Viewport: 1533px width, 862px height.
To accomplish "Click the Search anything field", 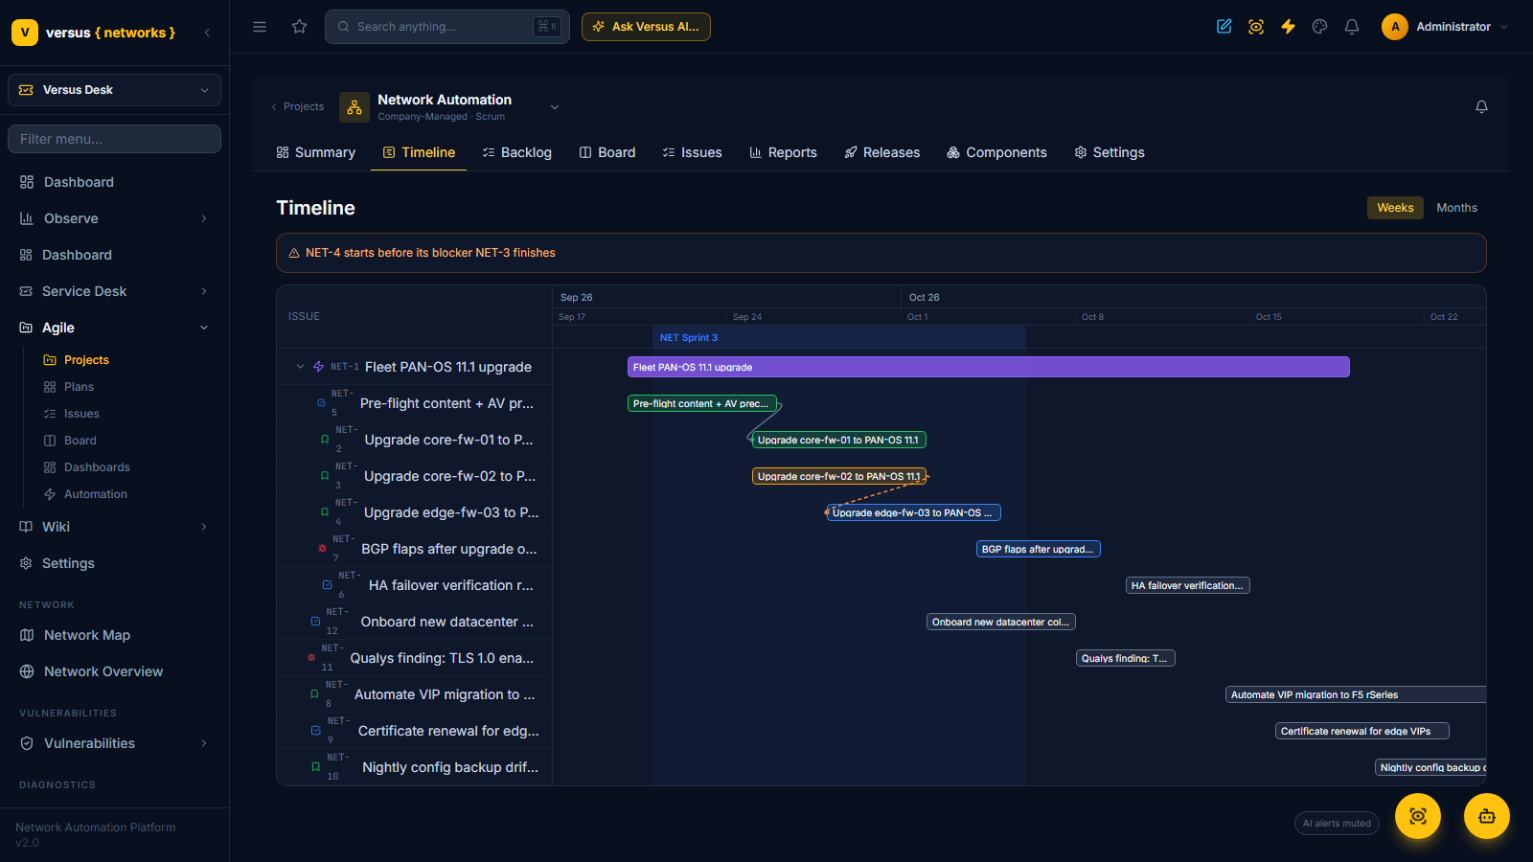I will coord(447,27).
